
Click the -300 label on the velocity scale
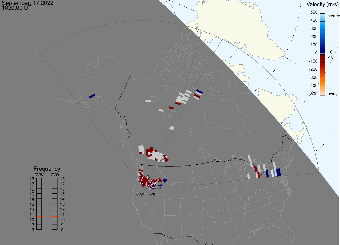313,78
